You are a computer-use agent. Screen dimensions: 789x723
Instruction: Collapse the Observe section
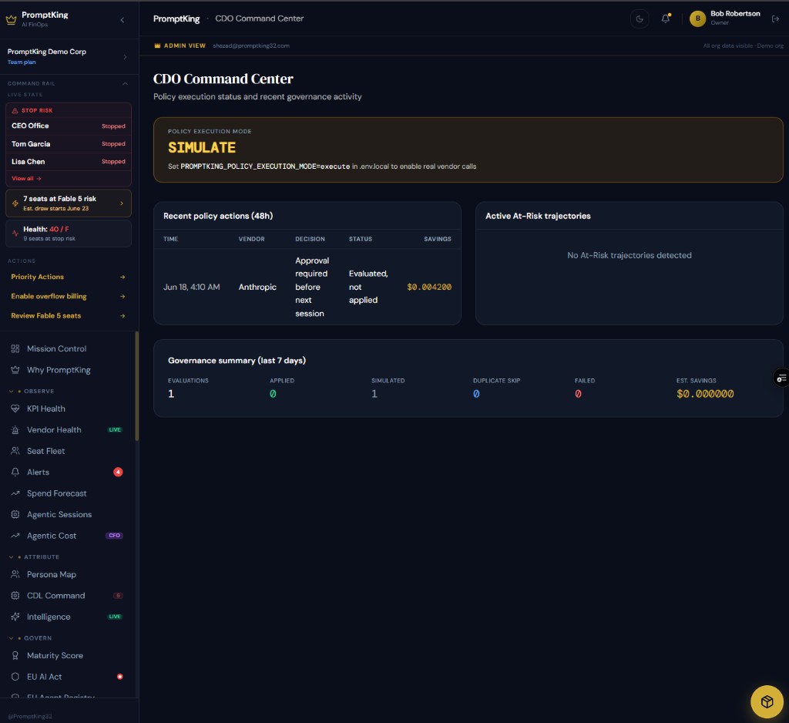tap(11, 392)
